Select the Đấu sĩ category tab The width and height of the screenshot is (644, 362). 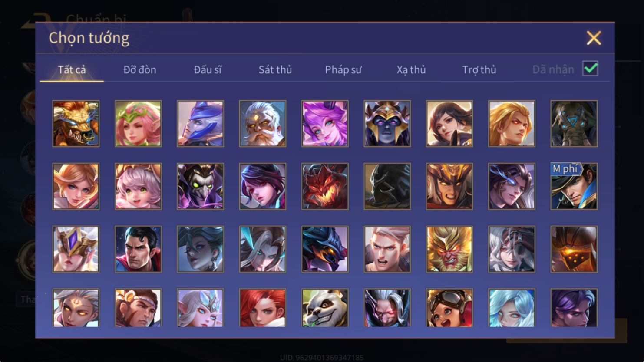tap(208, 69)
